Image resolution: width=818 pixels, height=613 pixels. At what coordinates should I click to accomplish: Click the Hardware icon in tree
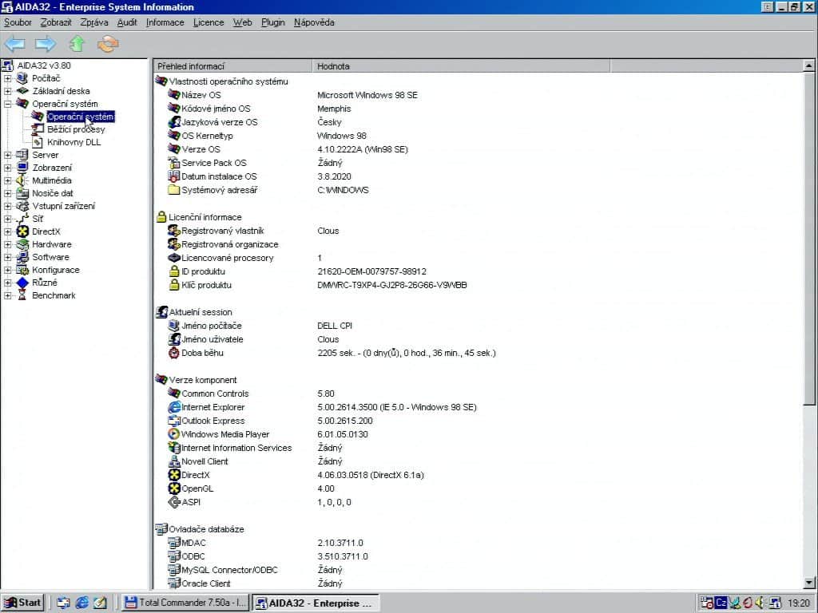click(x=22, y=244)
